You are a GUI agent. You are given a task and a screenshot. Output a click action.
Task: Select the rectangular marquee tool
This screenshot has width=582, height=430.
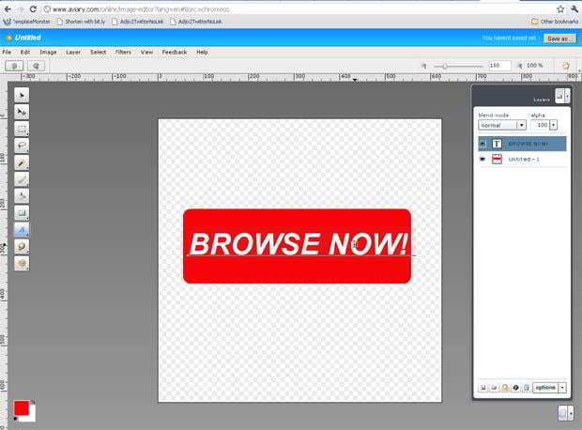click(23, 129)
